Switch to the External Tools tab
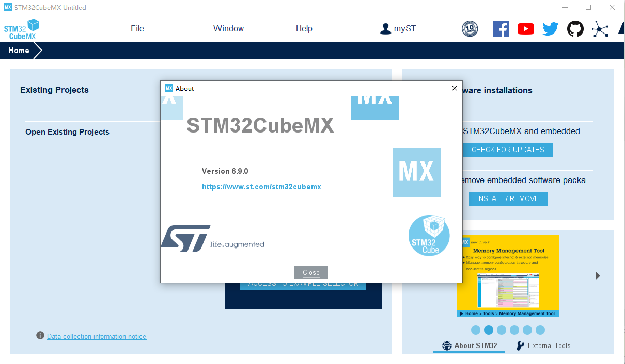 543,345
